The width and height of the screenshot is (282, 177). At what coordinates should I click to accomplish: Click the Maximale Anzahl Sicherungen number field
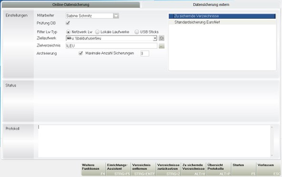point(145,54)
